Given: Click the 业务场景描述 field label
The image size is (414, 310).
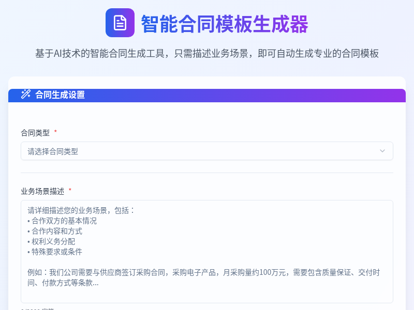Looking at the screenshot, I should pos(42,191).
